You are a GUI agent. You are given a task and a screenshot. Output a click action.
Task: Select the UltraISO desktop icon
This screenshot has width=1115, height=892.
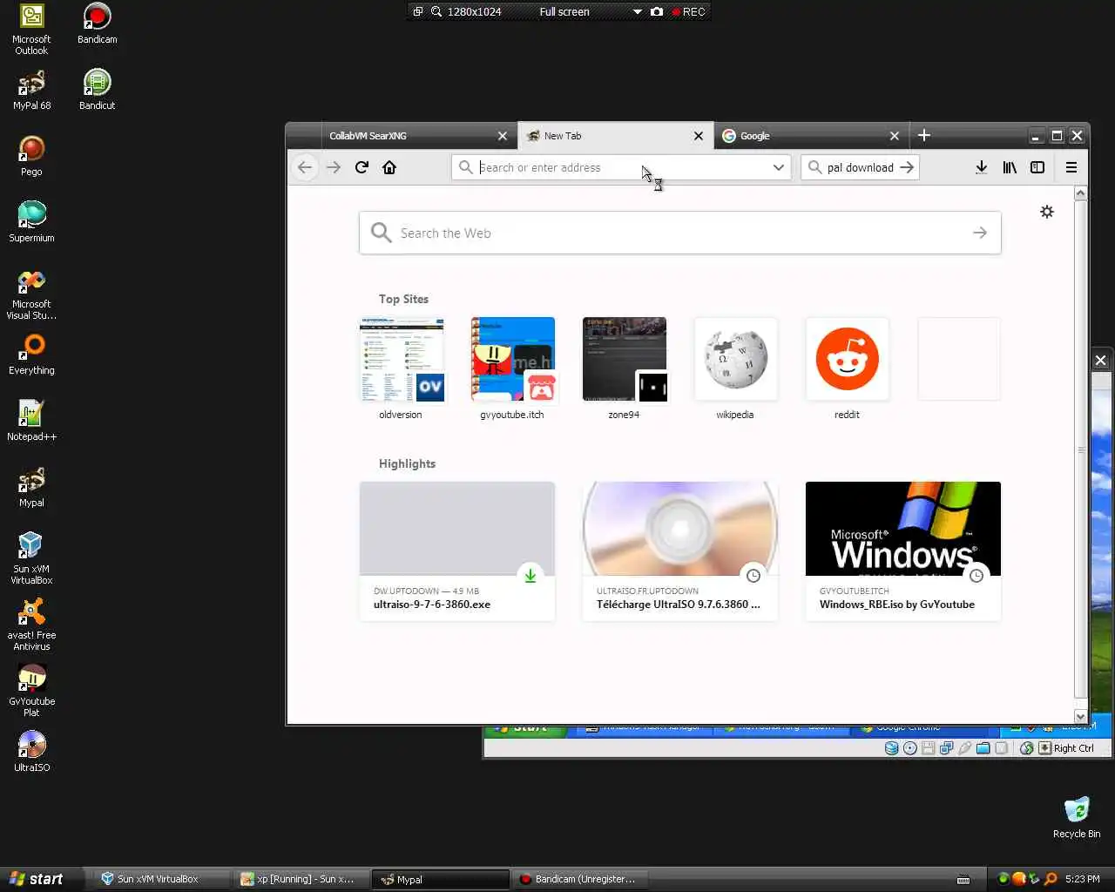31,752
